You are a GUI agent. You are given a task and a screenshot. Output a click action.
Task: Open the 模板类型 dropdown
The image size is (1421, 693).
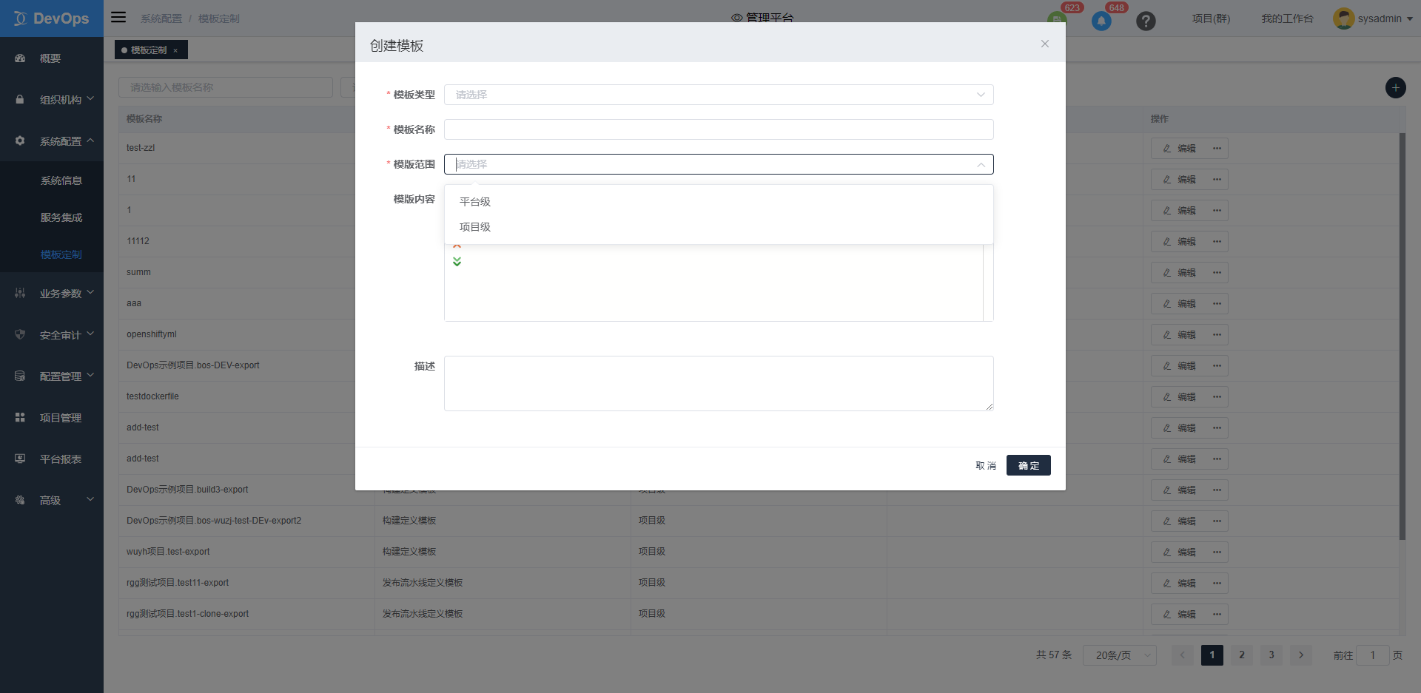[x=719, y=95]
